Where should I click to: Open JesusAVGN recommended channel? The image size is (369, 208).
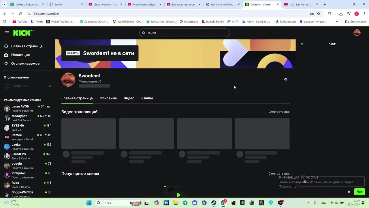pos(28,109)
